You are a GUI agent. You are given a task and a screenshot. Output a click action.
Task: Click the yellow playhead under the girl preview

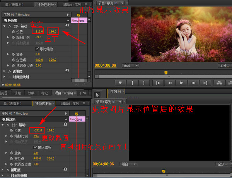166,72
